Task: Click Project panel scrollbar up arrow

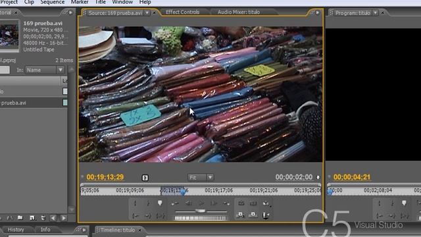Action: pyautogui.click(x=72, y=70)
